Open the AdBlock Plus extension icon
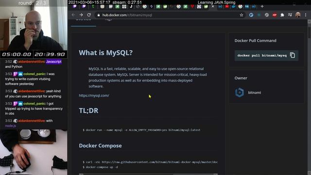This screenshot has width=311, height=175. coord(275,15)
